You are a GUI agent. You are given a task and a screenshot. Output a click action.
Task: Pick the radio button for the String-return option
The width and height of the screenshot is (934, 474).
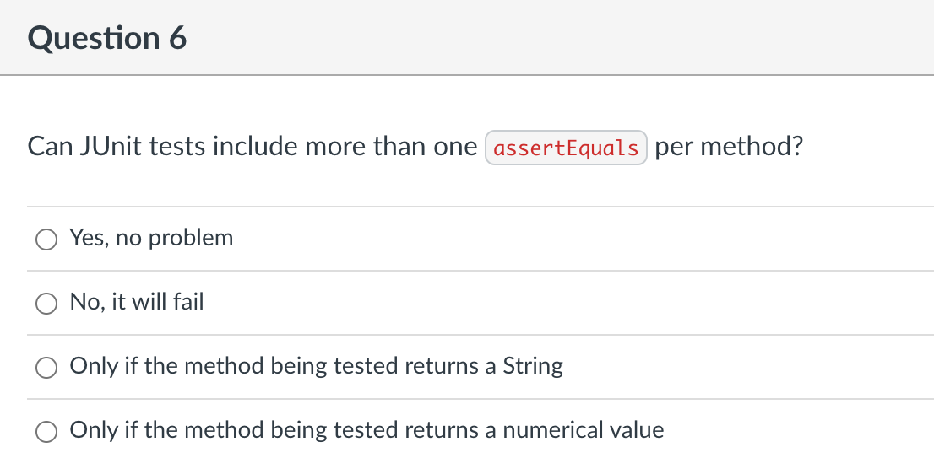[x=46, y=368]
